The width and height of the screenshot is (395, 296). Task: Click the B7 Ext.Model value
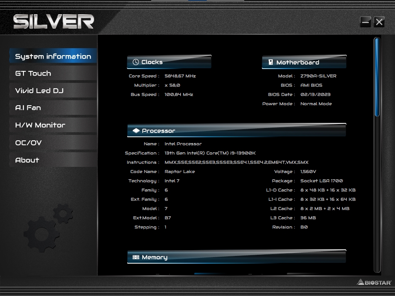click(x=168, y=218)
